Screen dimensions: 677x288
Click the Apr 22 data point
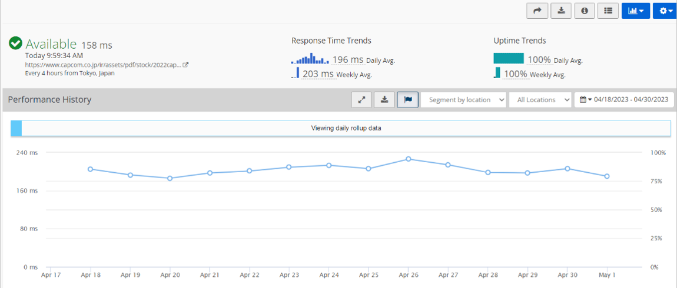249,170
